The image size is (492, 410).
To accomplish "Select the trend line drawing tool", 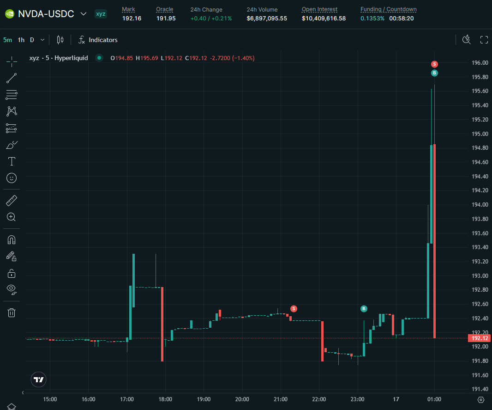I will [x=12, y=78].
